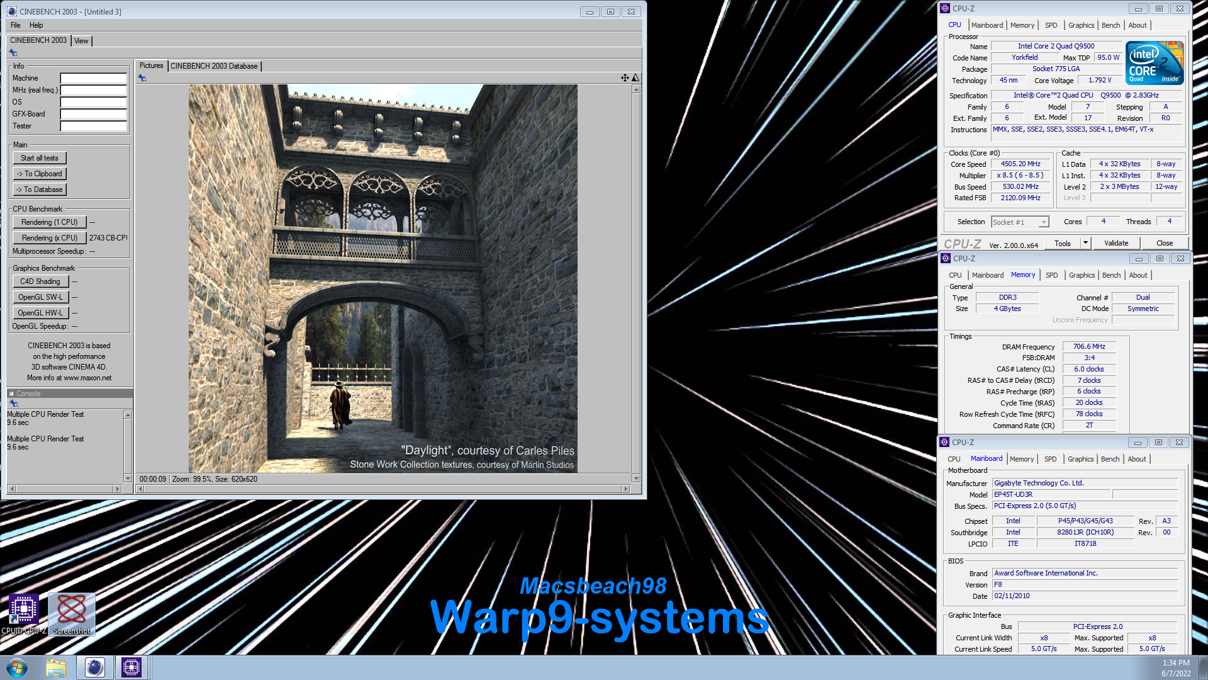Screen dimensions: 1208x680
Task: Start the C4D Shading test
Action: [x=40, y=281]
